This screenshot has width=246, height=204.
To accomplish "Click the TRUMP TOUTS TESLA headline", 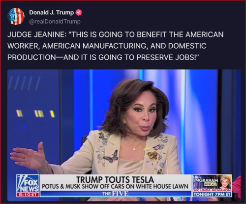I will point(115,179).
